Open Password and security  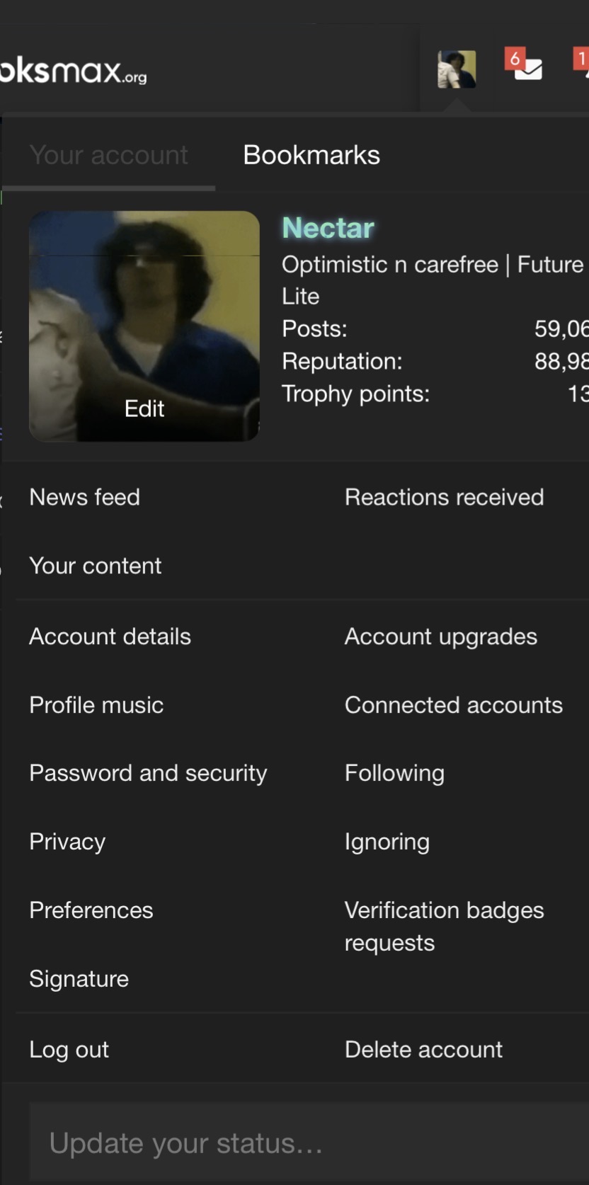point(149,773)
